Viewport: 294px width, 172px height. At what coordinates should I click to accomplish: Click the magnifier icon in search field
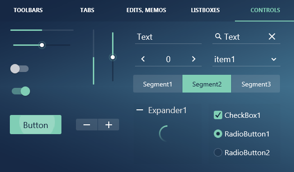click(x=218, y=36)
